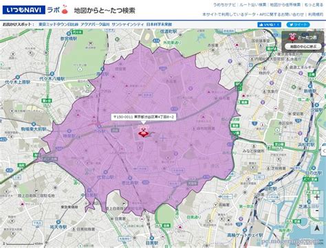This screenshot has height=248, width=326.
Task: Click 参宮橋駅 station label
Action: (x=69, y=38)
